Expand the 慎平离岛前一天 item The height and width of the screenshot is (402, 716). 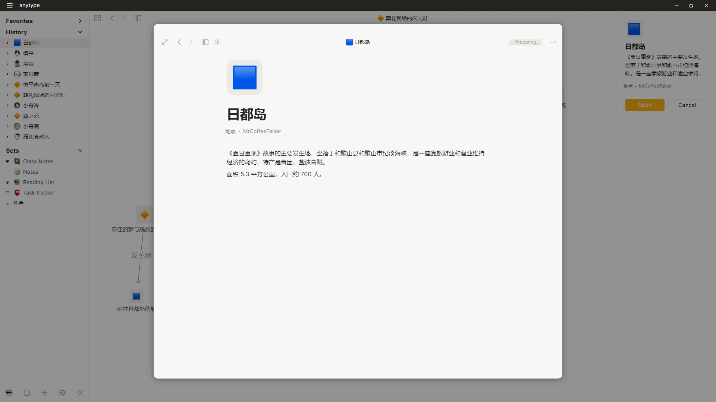pos(7,85)
